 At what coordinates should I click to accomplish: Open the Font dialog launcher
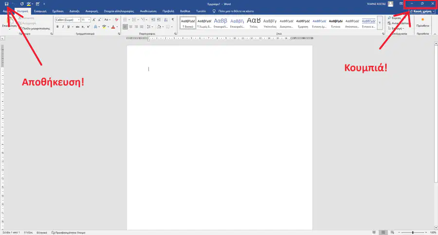click(119, 34)
